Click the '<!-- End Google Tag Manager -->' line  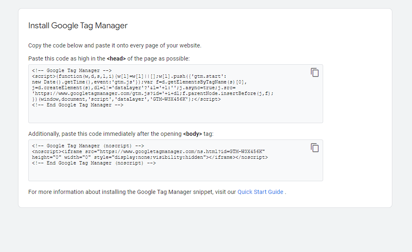[77, 105]
